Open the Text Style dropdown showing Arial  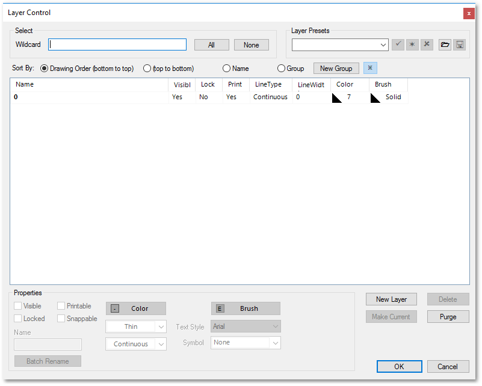point(246,326)
